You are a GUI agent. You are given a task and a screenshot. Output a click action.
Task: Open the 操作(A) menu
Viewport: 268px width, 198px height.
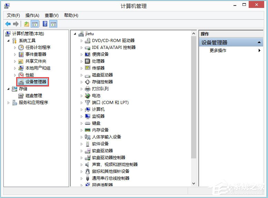[x=32, y=15]
